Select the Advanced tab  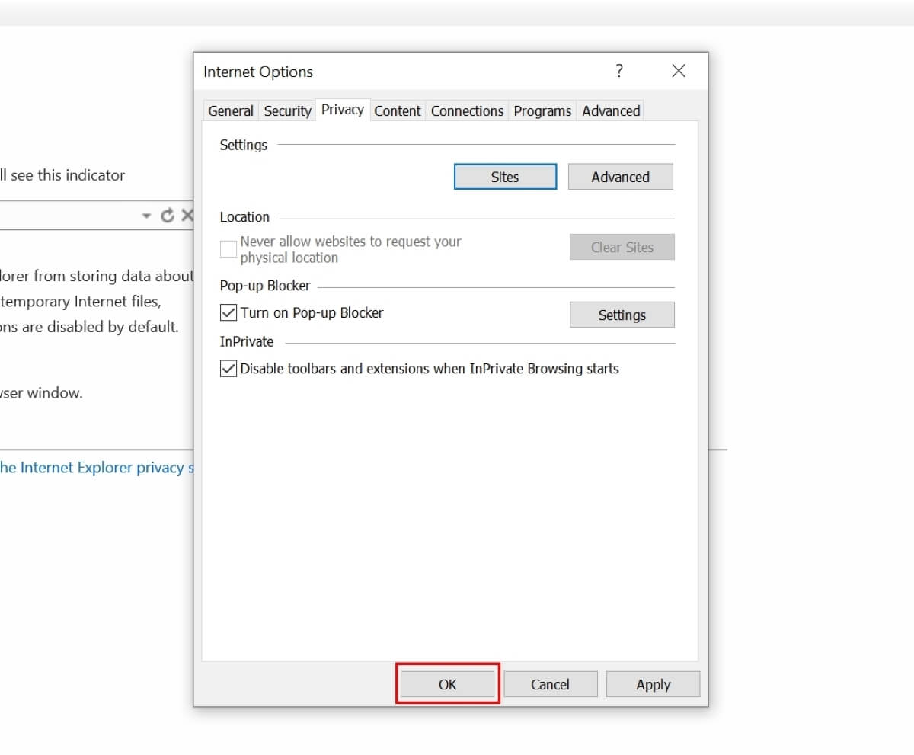click(x=610, y=110)
